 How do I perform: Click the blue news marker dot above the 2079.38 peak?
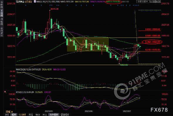50,5
